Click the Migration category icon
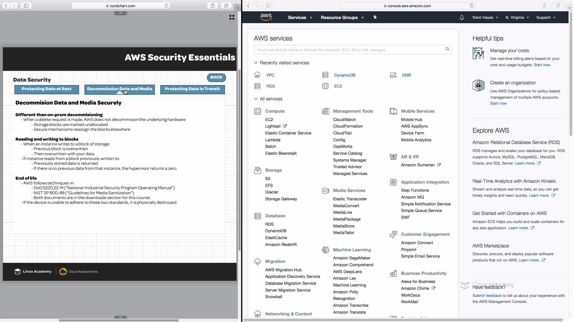573x322 pixels. pos(257,262)
